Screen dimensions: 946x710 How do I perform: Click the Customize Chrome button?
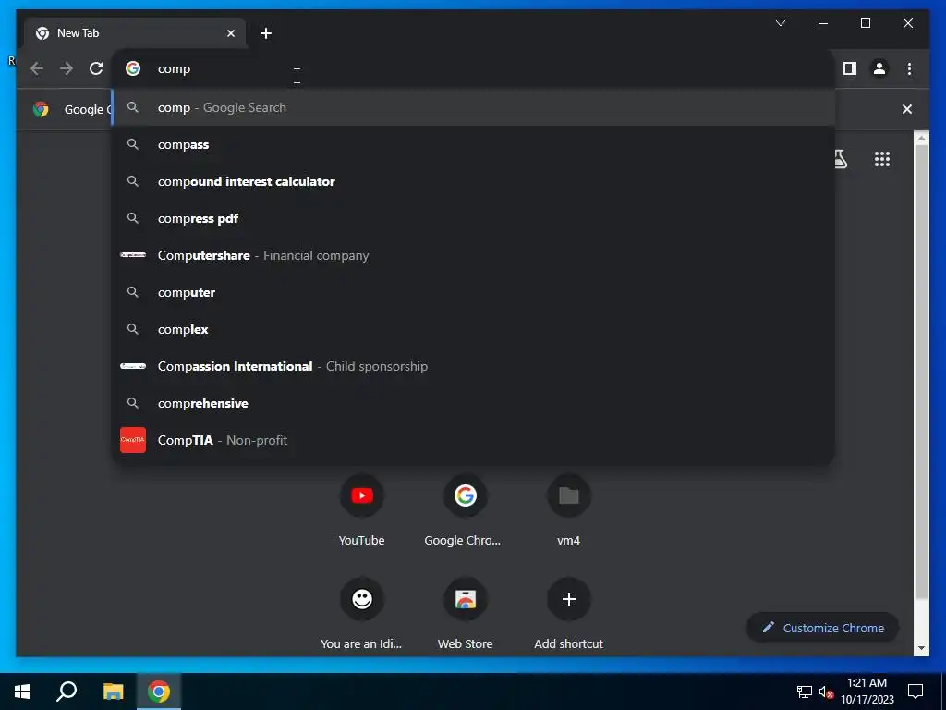tap(823, 628)
